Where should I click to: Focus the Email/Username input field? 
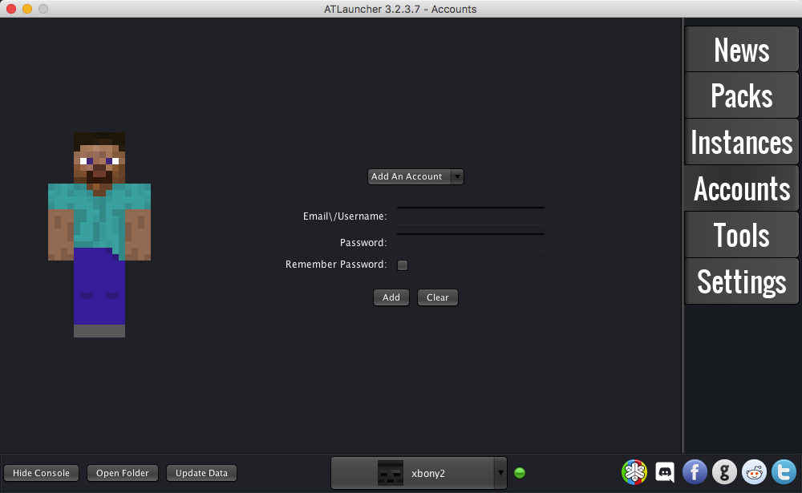[x=471, y=216]
